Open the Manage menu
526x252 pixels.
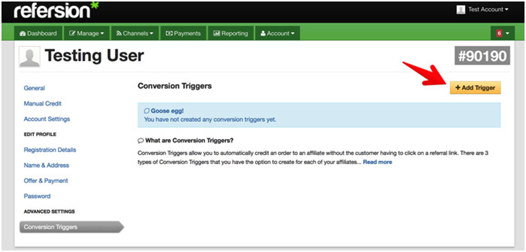87,33
